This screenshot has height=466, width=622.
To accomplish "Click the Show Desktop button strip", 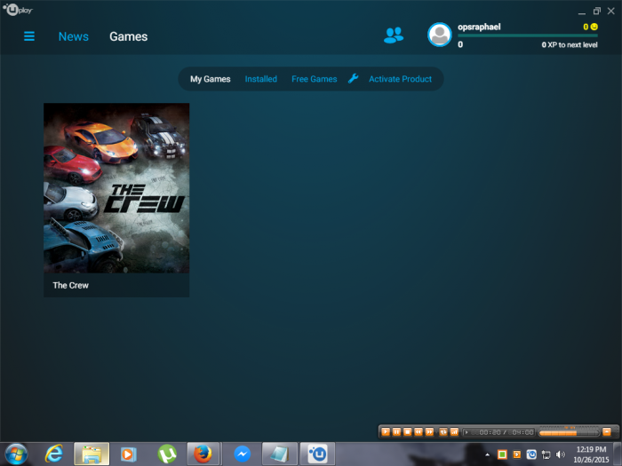I will [x=618, y=454].
